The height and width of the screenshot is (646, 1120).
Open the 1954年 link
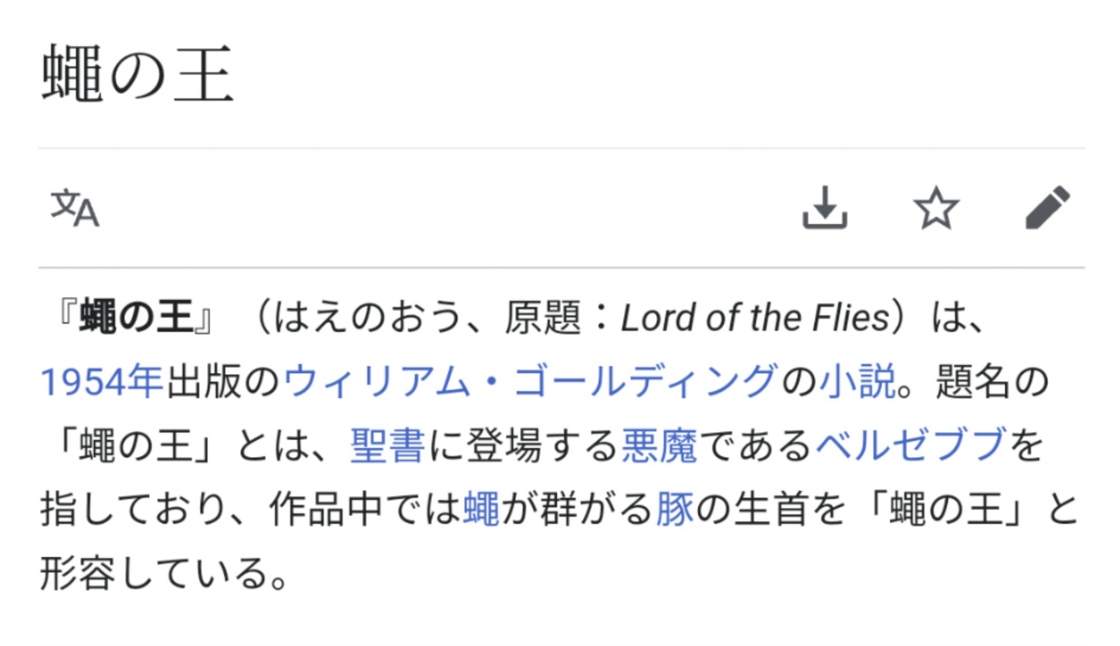101,382
